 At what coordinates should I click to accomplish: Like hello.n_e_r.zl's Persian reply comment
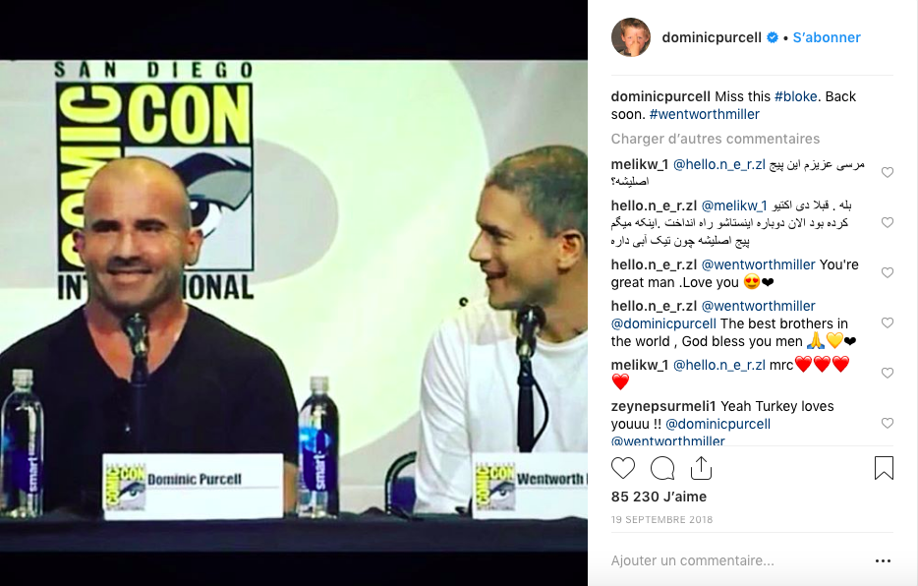point(888,222)
